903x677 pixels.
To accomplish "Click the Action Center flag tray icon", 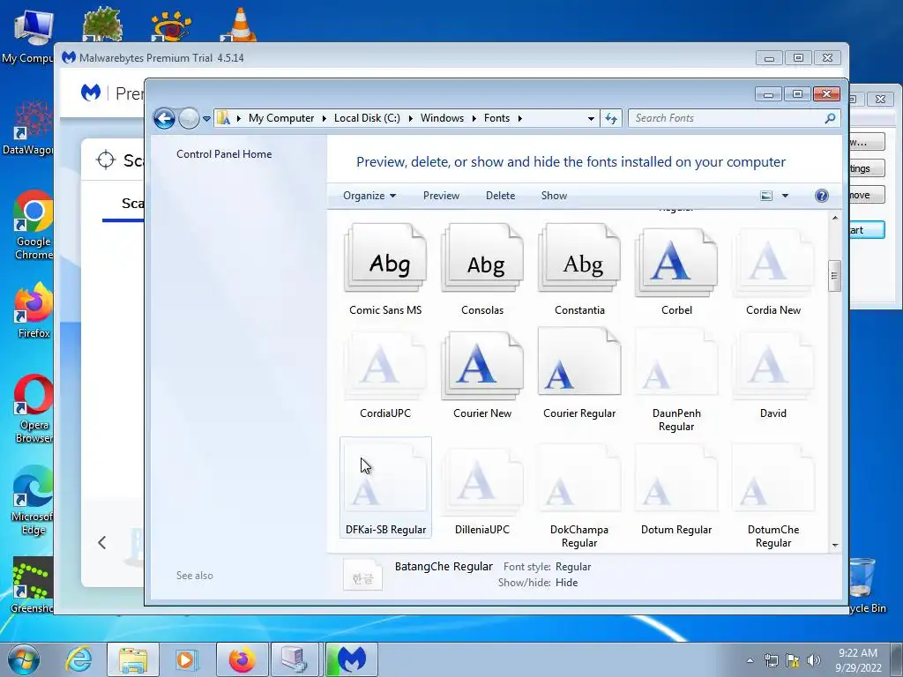I will coord(793,660).
